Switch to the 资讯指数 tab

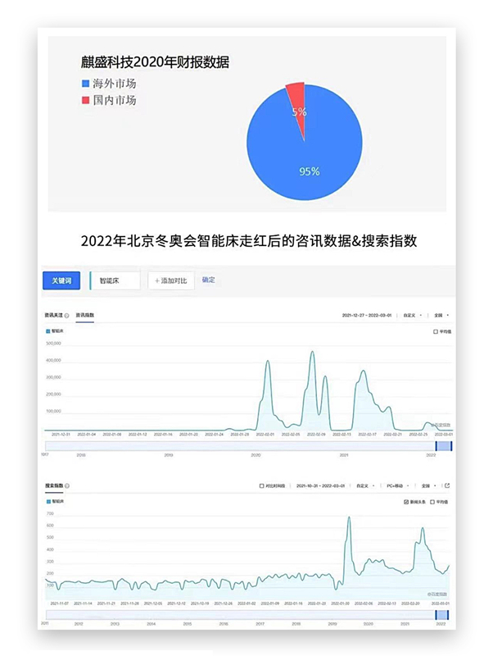(85, 315)
